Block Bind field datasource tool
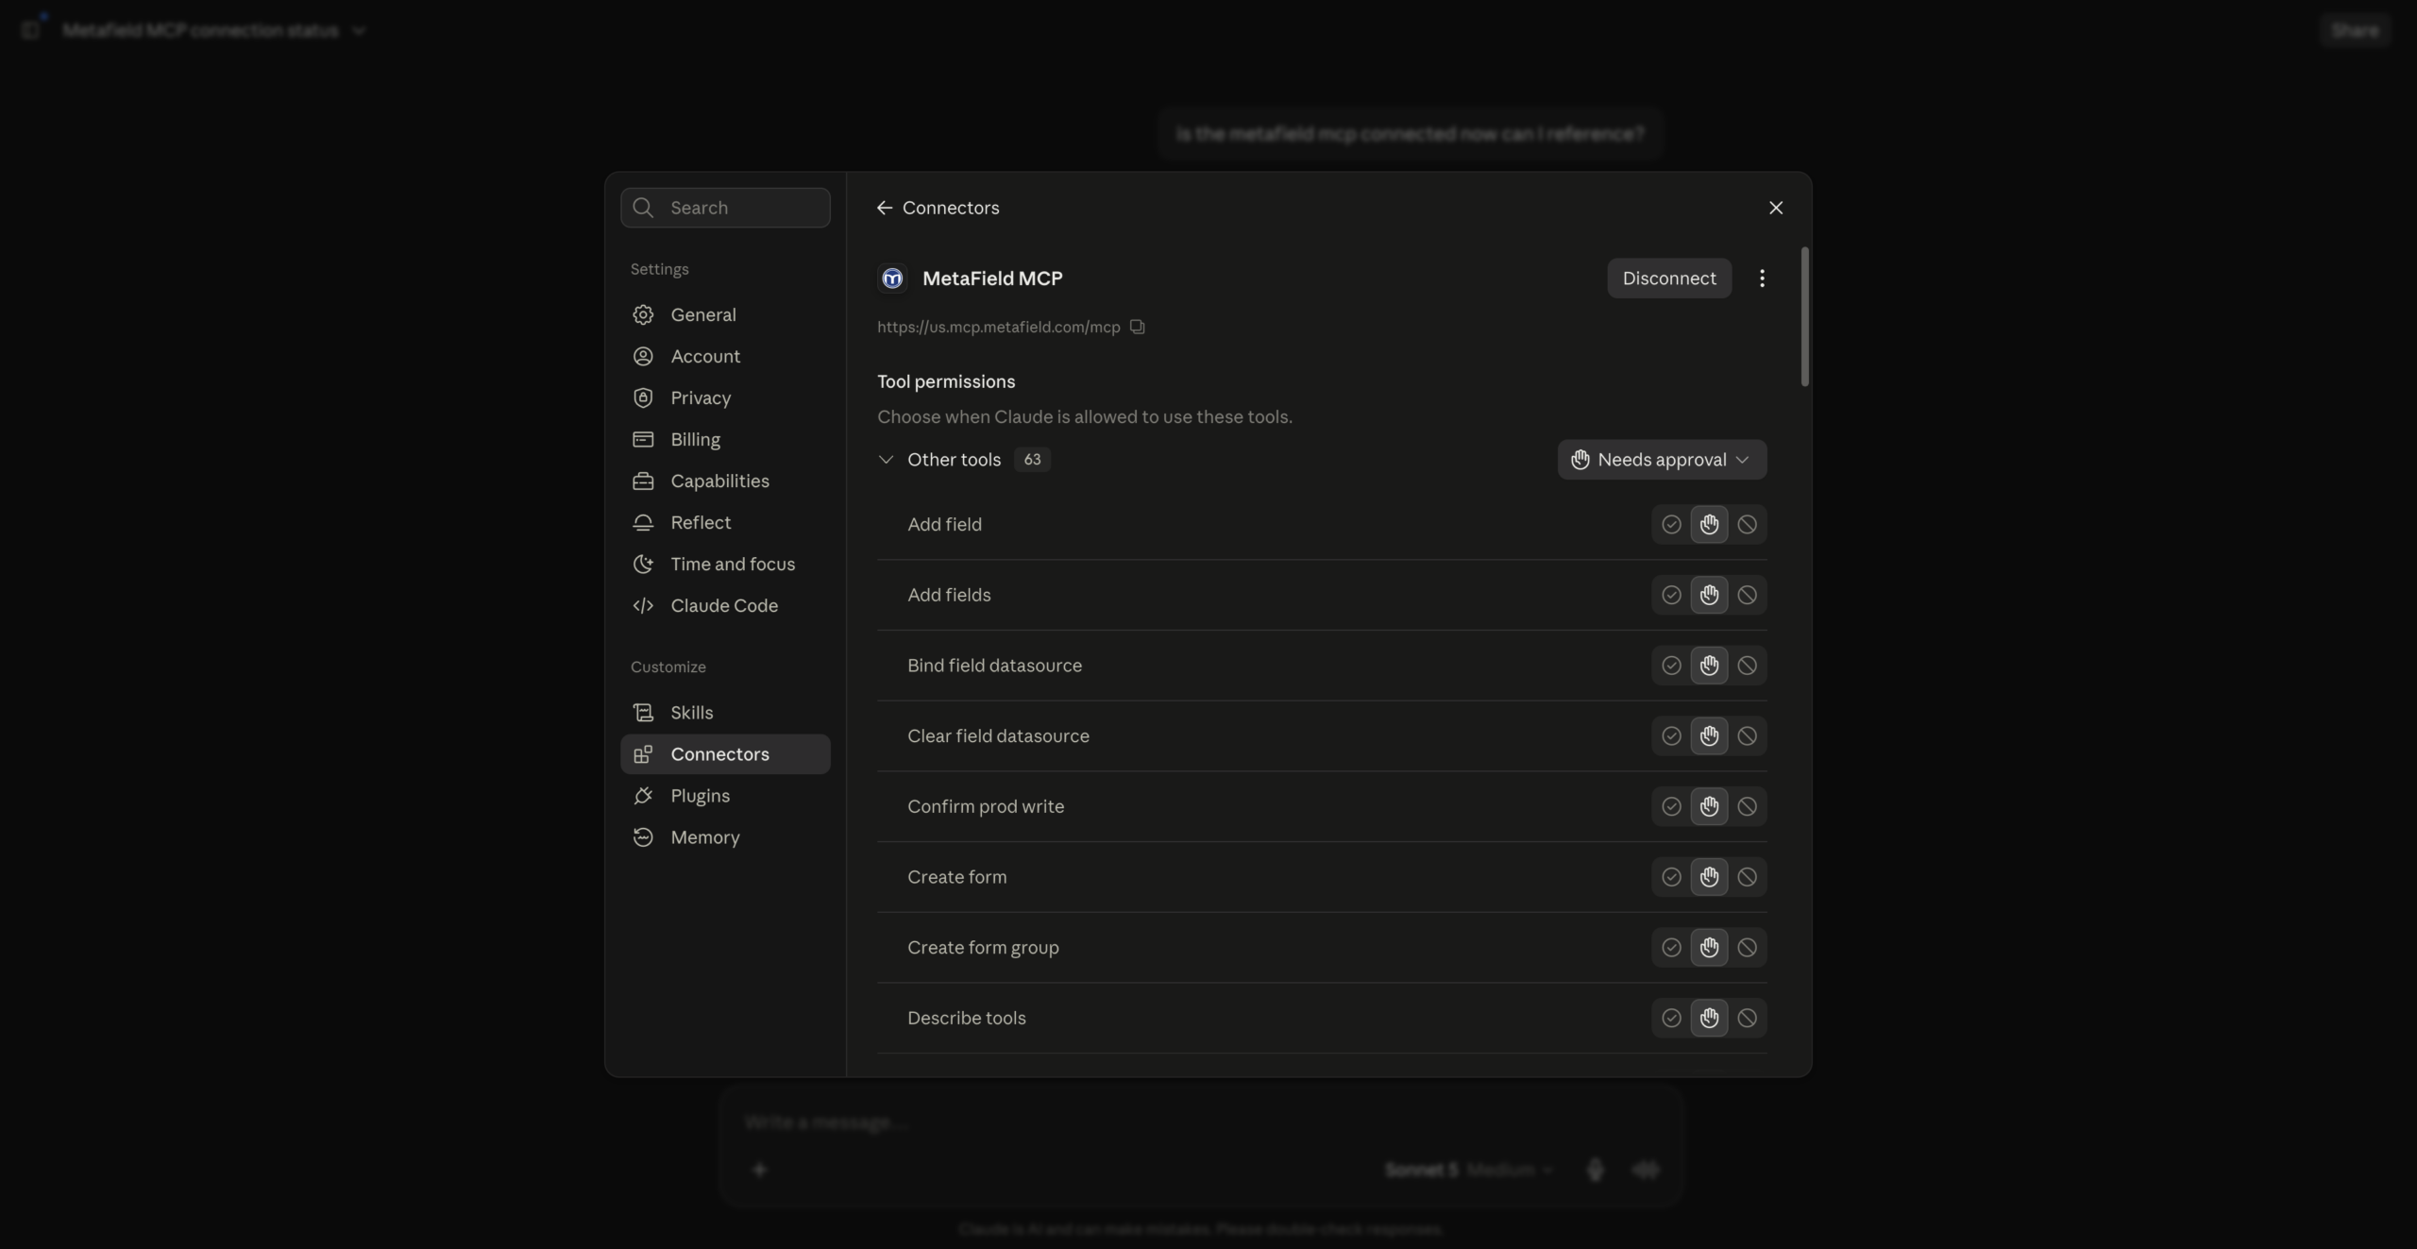This screenshot has height=1249, width=2417. tap(1748, 666)
